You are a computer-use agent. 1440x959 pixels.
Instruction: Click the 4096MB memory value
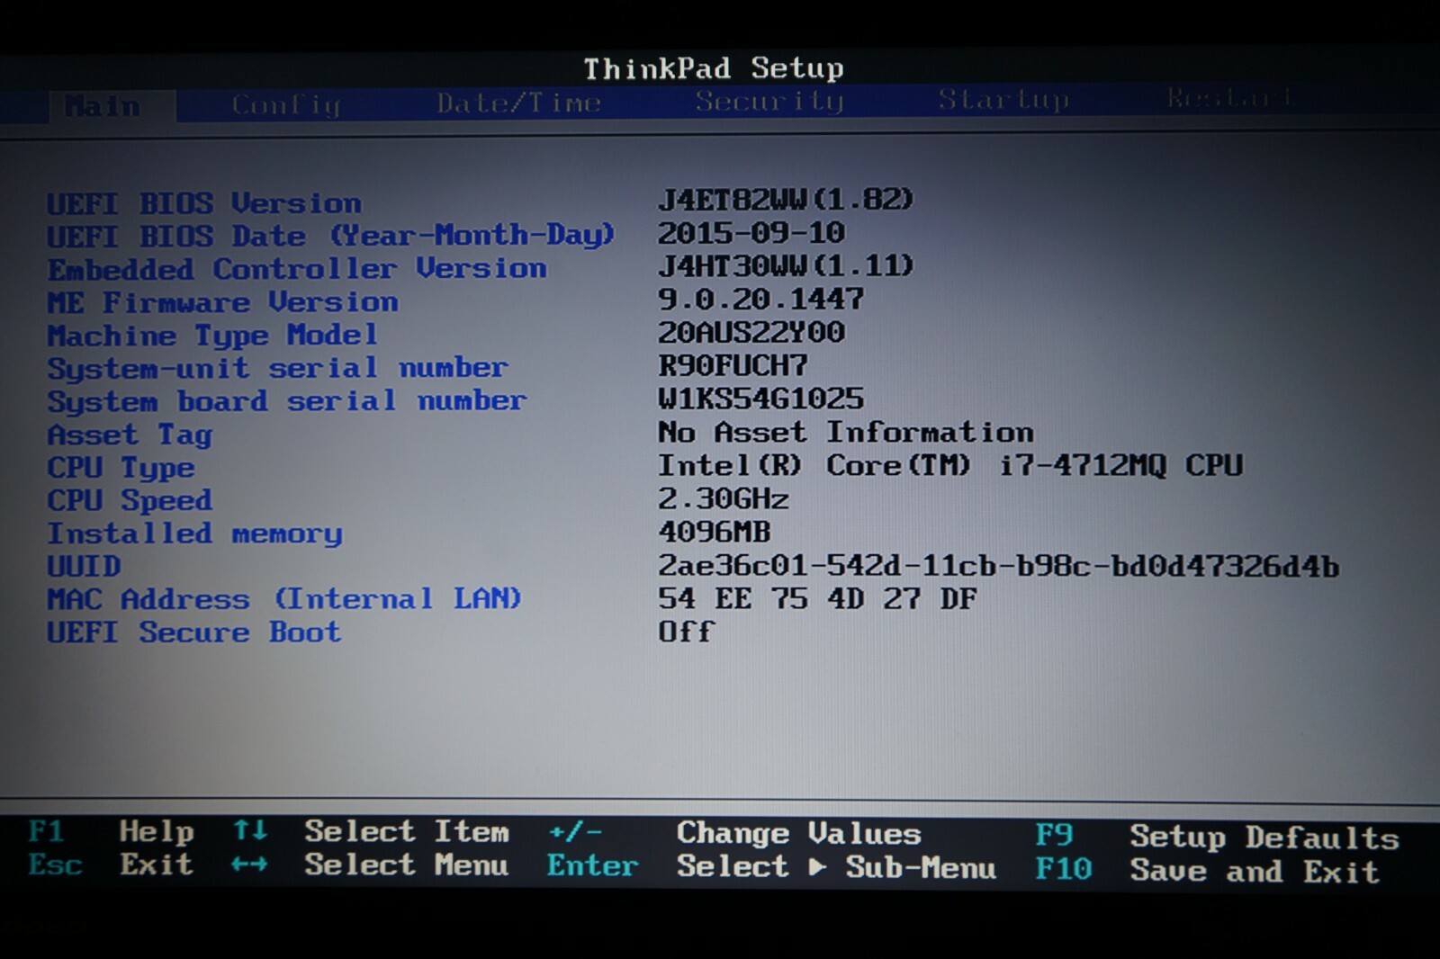(x=715, y=532)
